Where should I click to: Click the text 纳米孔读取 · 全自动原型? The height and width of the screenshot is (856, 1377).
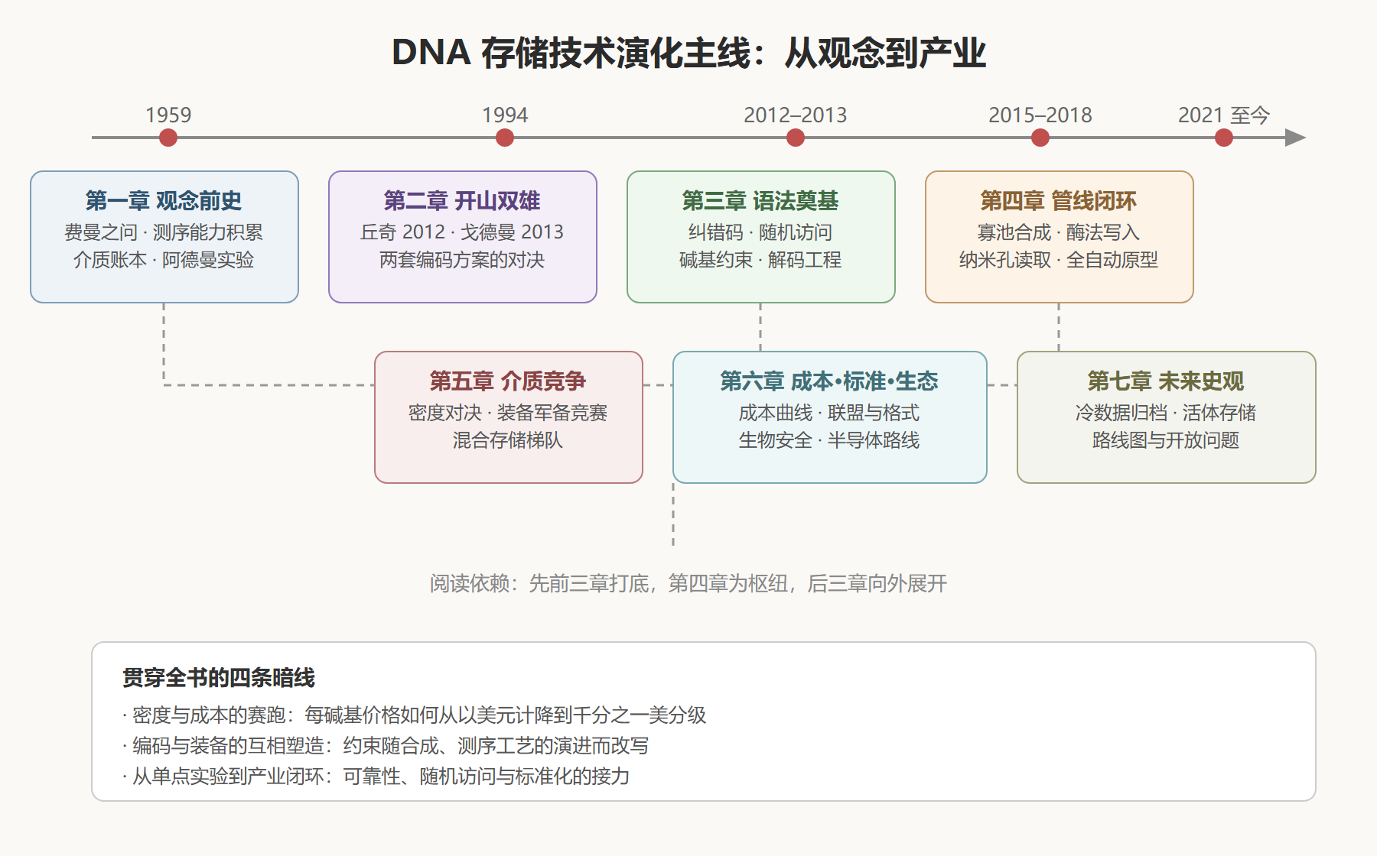[1059, 260]
